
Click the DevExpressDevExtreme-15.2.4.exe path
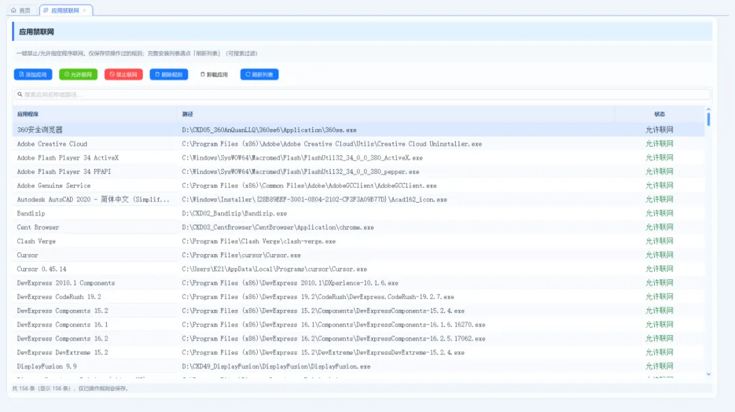click(323, 353)
